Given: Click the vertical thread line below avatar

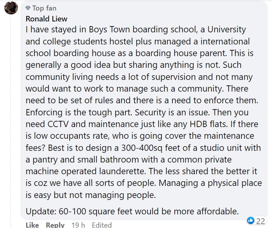Looking at the screenshot, I should tap(11, 121).
